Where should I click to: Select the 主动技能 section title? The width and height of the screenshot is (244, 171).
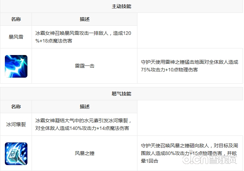point(121,6)
